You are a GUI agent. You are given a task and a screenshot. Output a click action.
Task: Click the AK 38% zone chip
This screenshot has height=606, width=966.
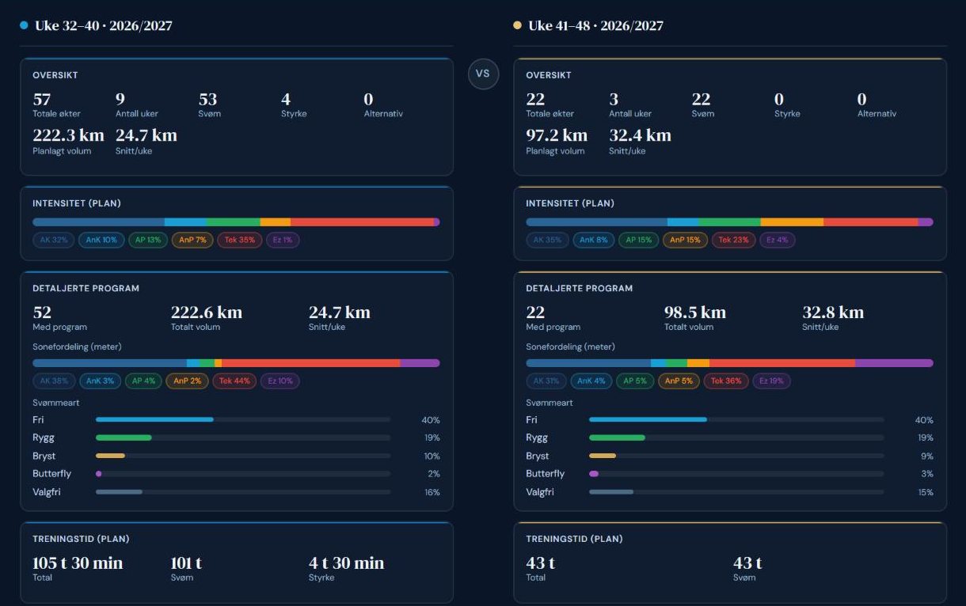tap(53, 381)
